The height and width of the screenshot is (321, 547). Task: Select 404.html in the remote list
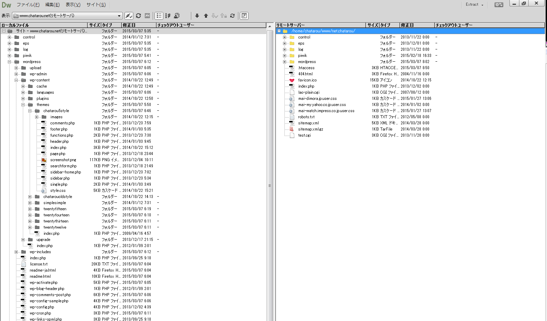click(305, 74)
